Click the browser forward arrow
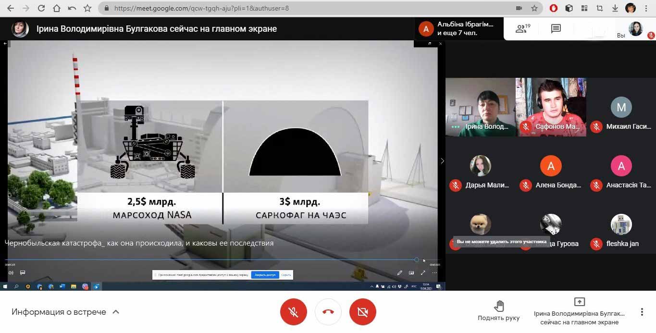 [25, 8]
